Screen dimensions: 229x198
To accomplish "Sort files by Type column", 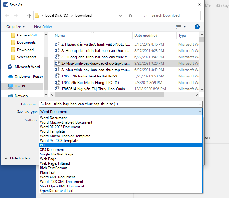I will click(182, 36).
